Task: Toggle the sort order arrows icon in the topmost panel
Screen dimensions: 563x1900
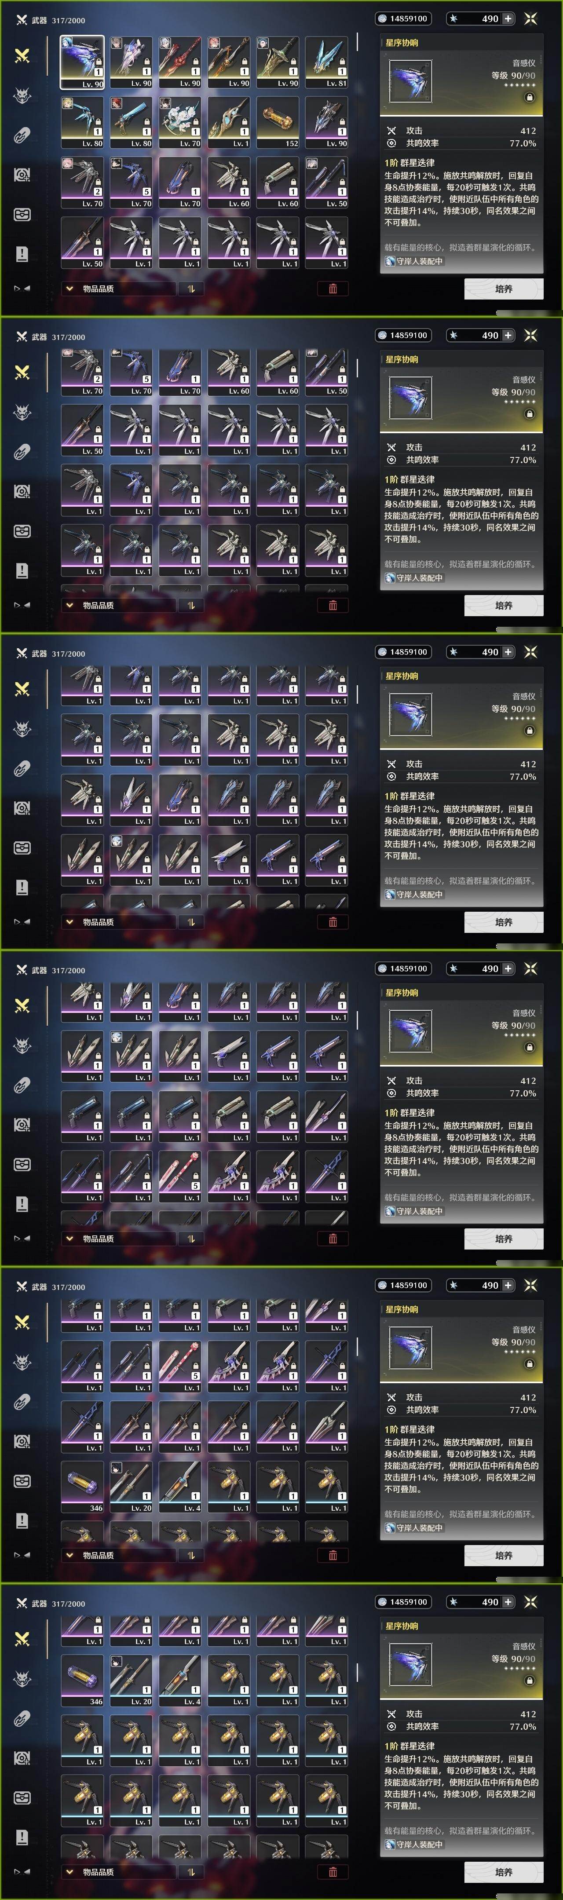Action: [191, 289]
